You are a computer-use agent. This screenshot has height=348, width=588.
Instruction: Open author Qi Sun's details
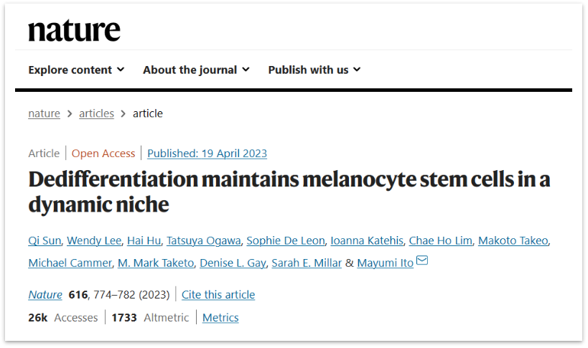click(x=45, y=240)
